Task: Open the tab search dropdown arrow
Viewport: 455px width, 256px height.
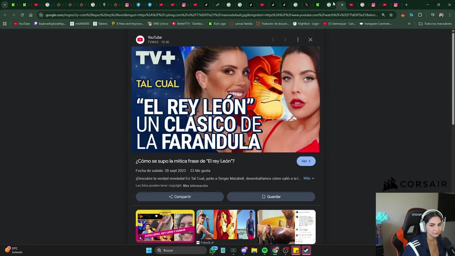Action: tap(5, 5)
